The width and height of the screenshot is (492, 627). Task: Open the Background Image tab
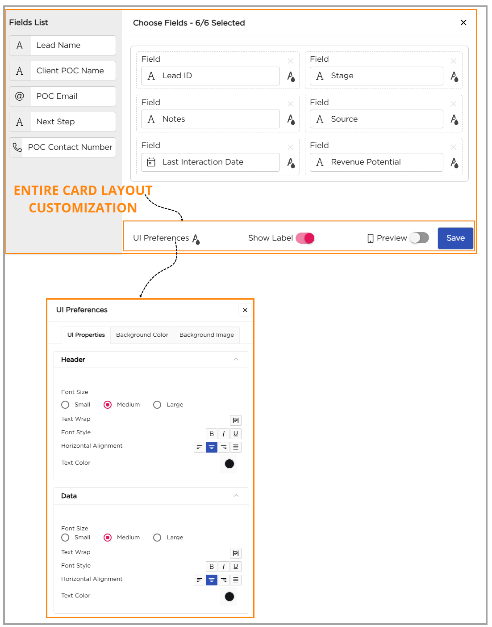coord(206,335)
